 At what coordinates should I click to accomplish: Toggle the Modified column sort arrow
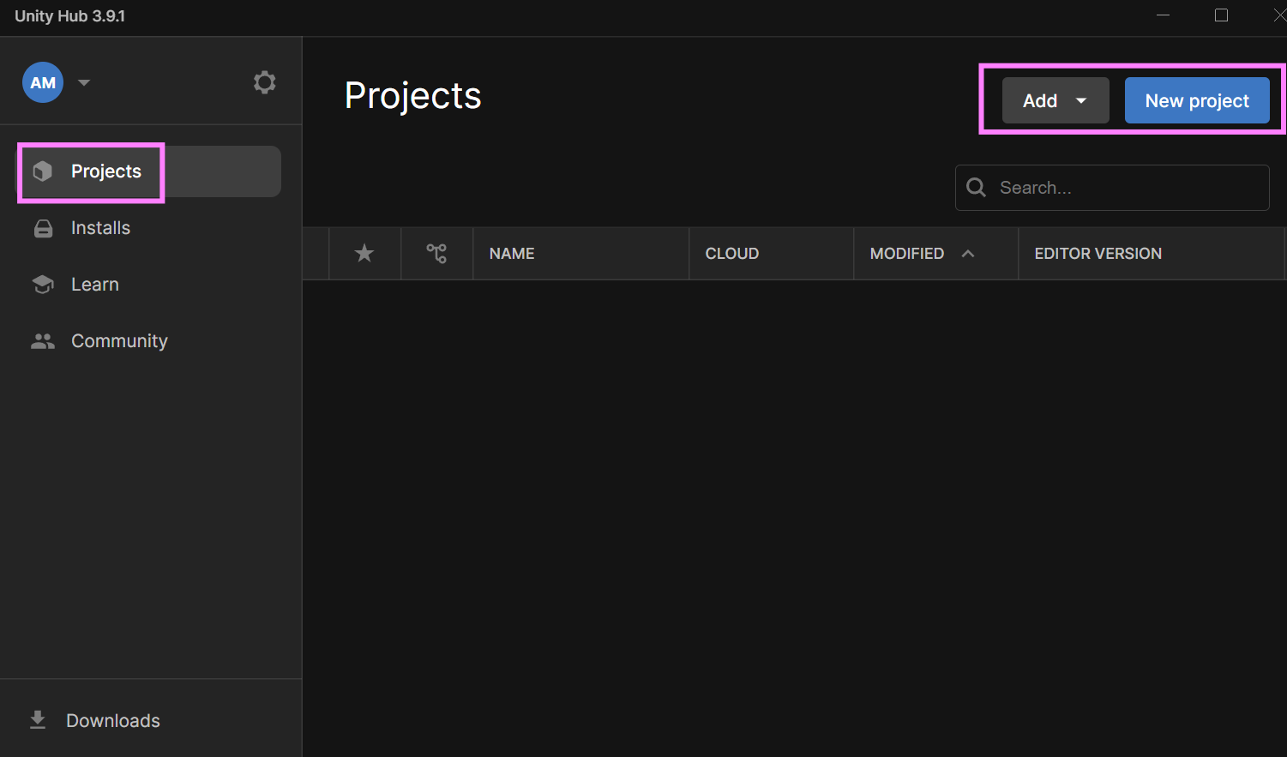[968, 254]
